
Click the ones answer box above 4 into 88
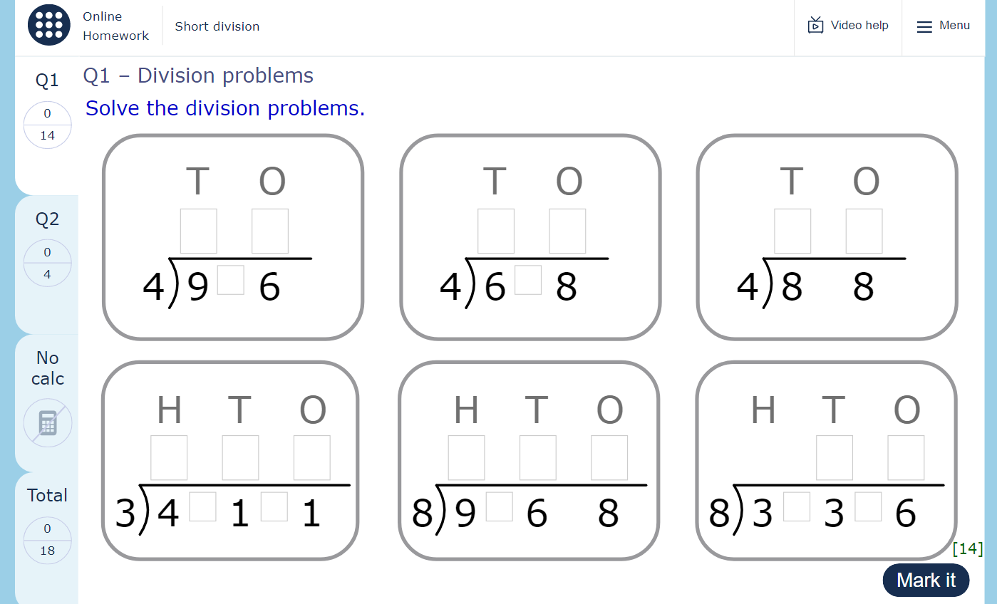pos(864,231)
